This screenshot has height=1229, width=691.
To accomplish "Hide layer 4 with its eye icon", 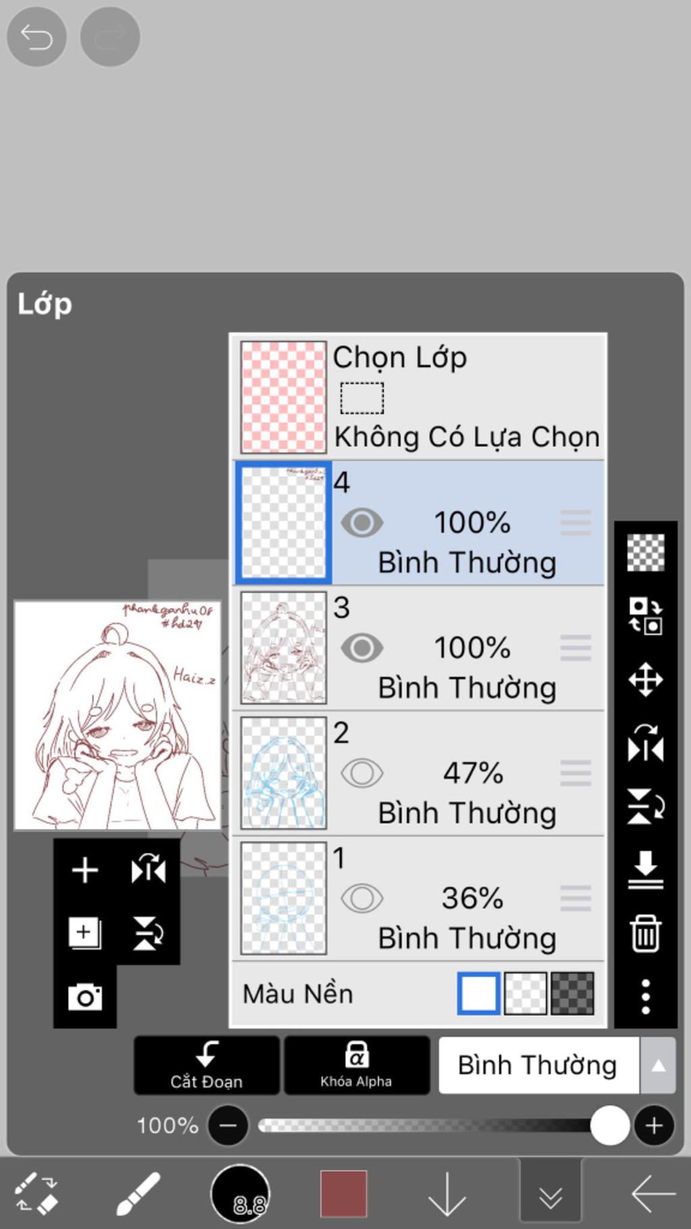I will pyautogui.click(x=362, y=523).
